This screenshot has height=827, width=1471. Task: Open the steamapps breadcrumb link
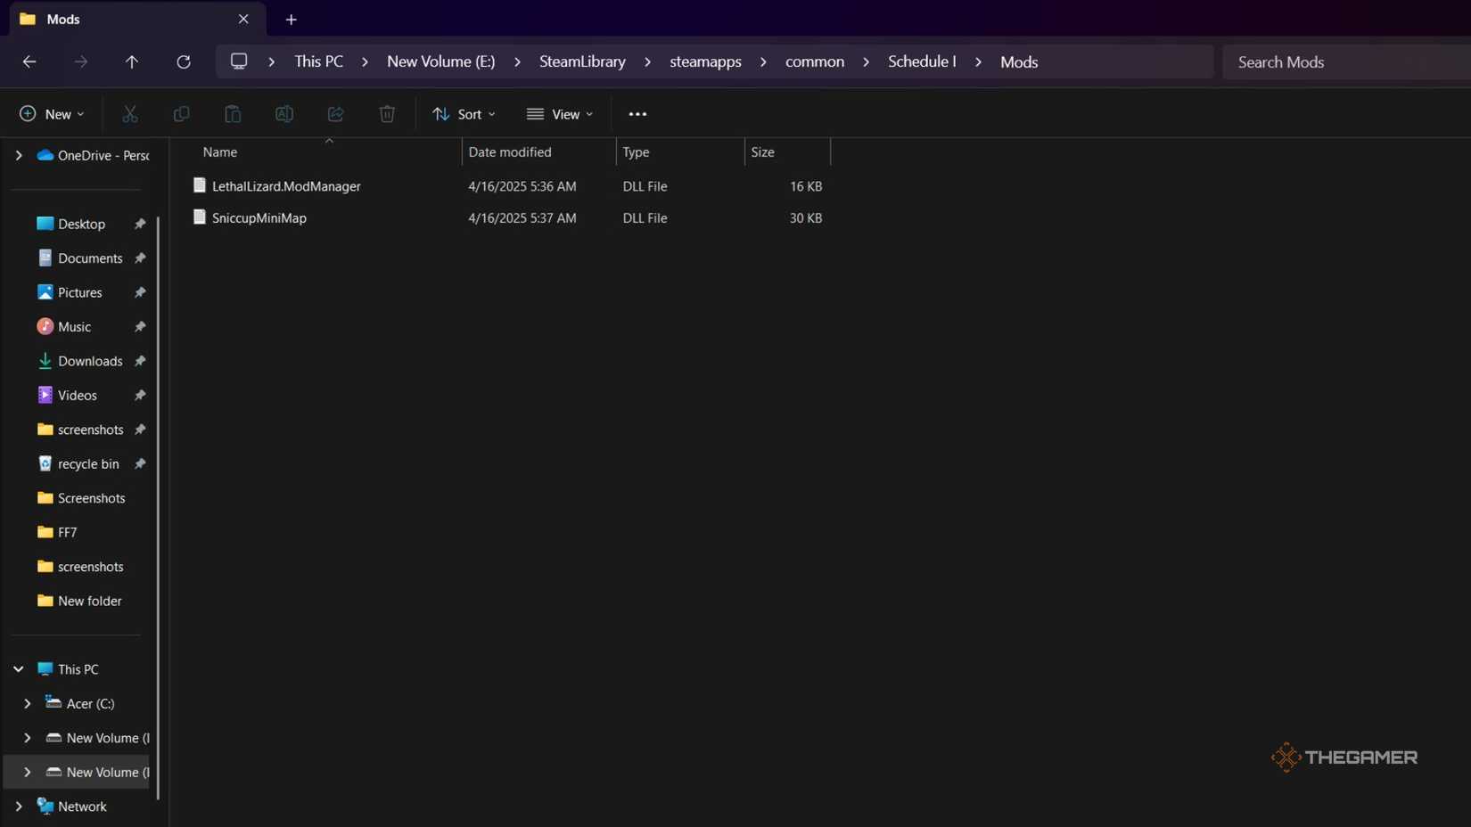[704, 61]
